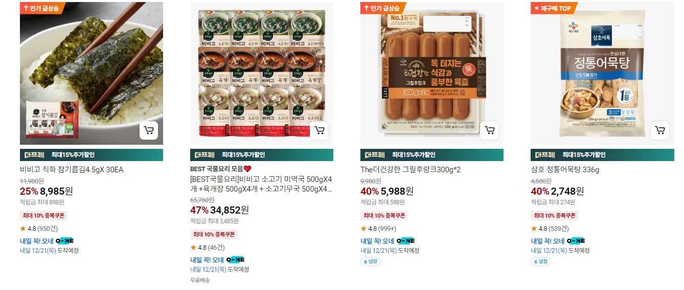Open The더건강한 그릴후랑크300g*2 title link
684x290 pixels.
[411, 170]
